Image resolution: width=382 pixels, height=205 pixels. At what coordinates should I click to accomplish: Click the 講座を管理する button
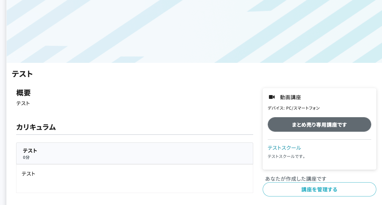pyautogui.click(x=319, y=190)
